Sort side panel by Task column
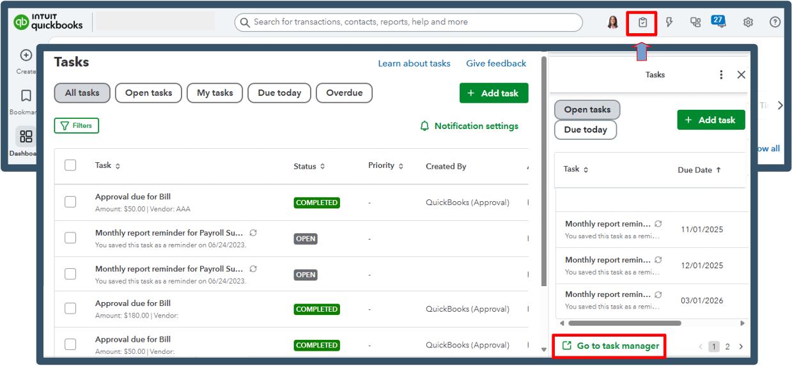The height and width of the screenshot is (366, 792). coord(576,169)
